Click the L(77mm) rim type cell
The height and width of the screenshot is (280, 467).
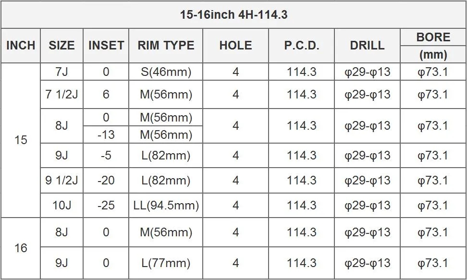[x=166, y=263]
